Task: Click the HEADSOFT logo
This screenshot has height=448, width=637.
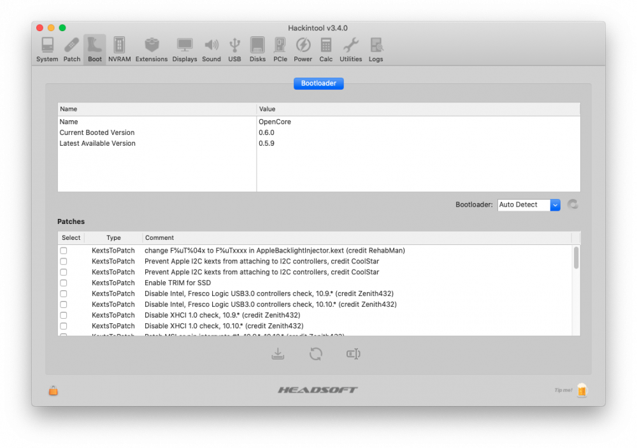Action: [318, 390]
